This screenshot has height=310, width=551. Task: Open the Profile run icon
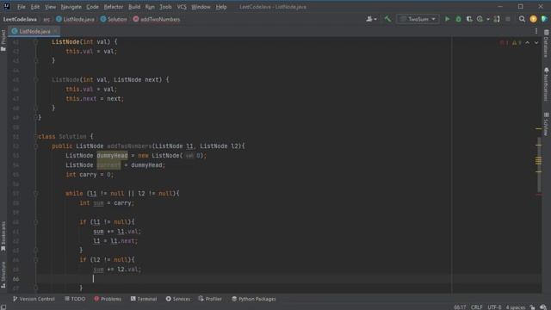click(480, 19)
